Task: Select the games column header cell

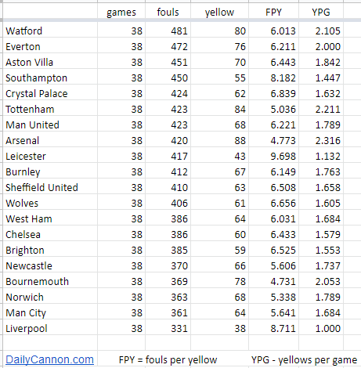Action: click(x=121, y=12)
